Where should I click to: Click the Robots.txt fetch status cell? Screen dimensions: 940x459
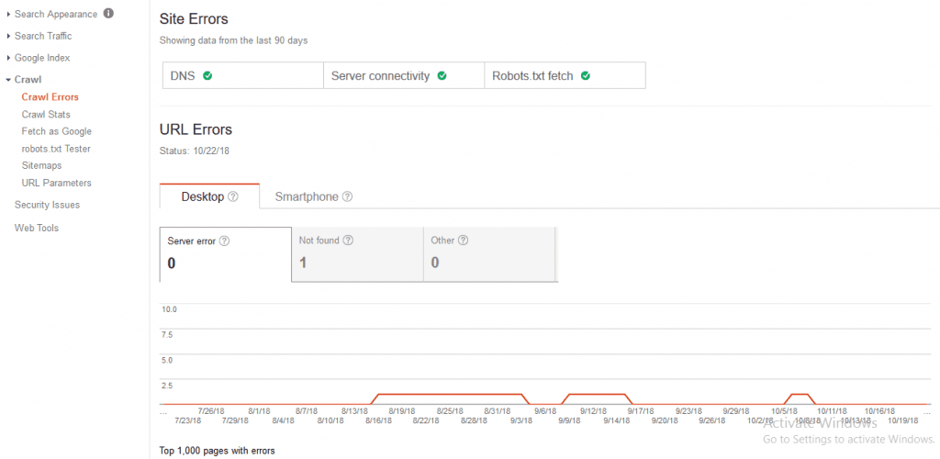click(x=565, y=75)
